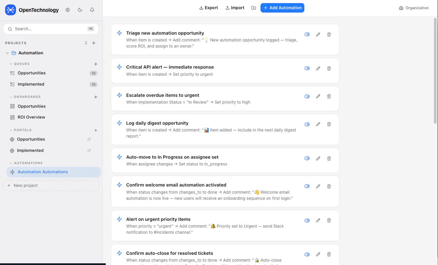The image size is (438, 265).
Task: Click the Auto-move to In Progress title
Action: tap(172, 157)
